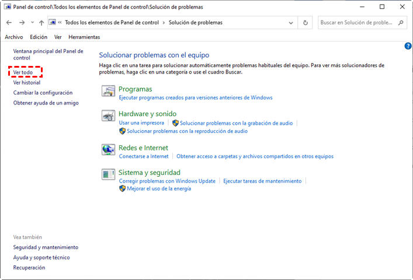Click the Programas category icon

click(108, 91)
